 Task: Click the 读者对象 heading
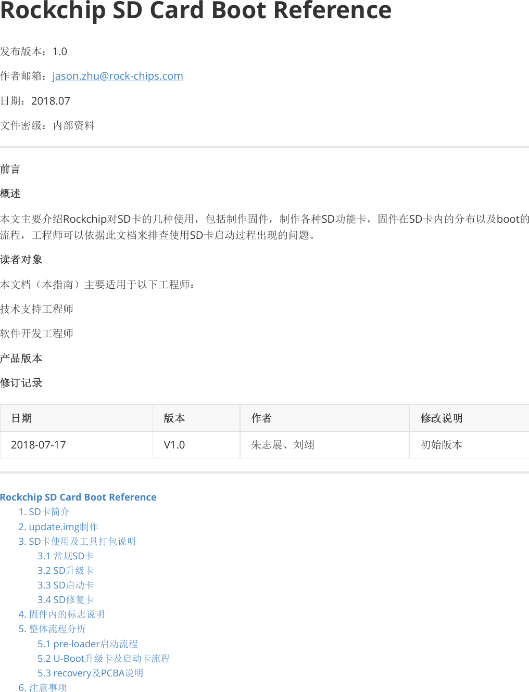(x=21, y=260)
